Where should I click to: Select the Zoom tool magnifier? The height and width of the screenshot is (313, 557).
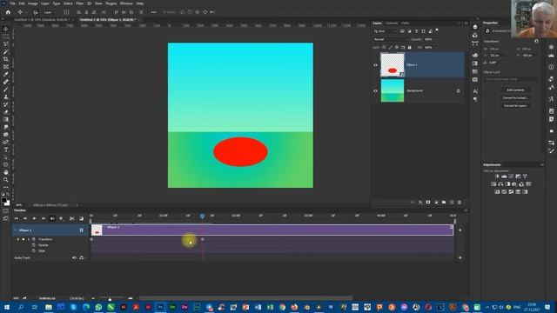click(x=6, y=180)
